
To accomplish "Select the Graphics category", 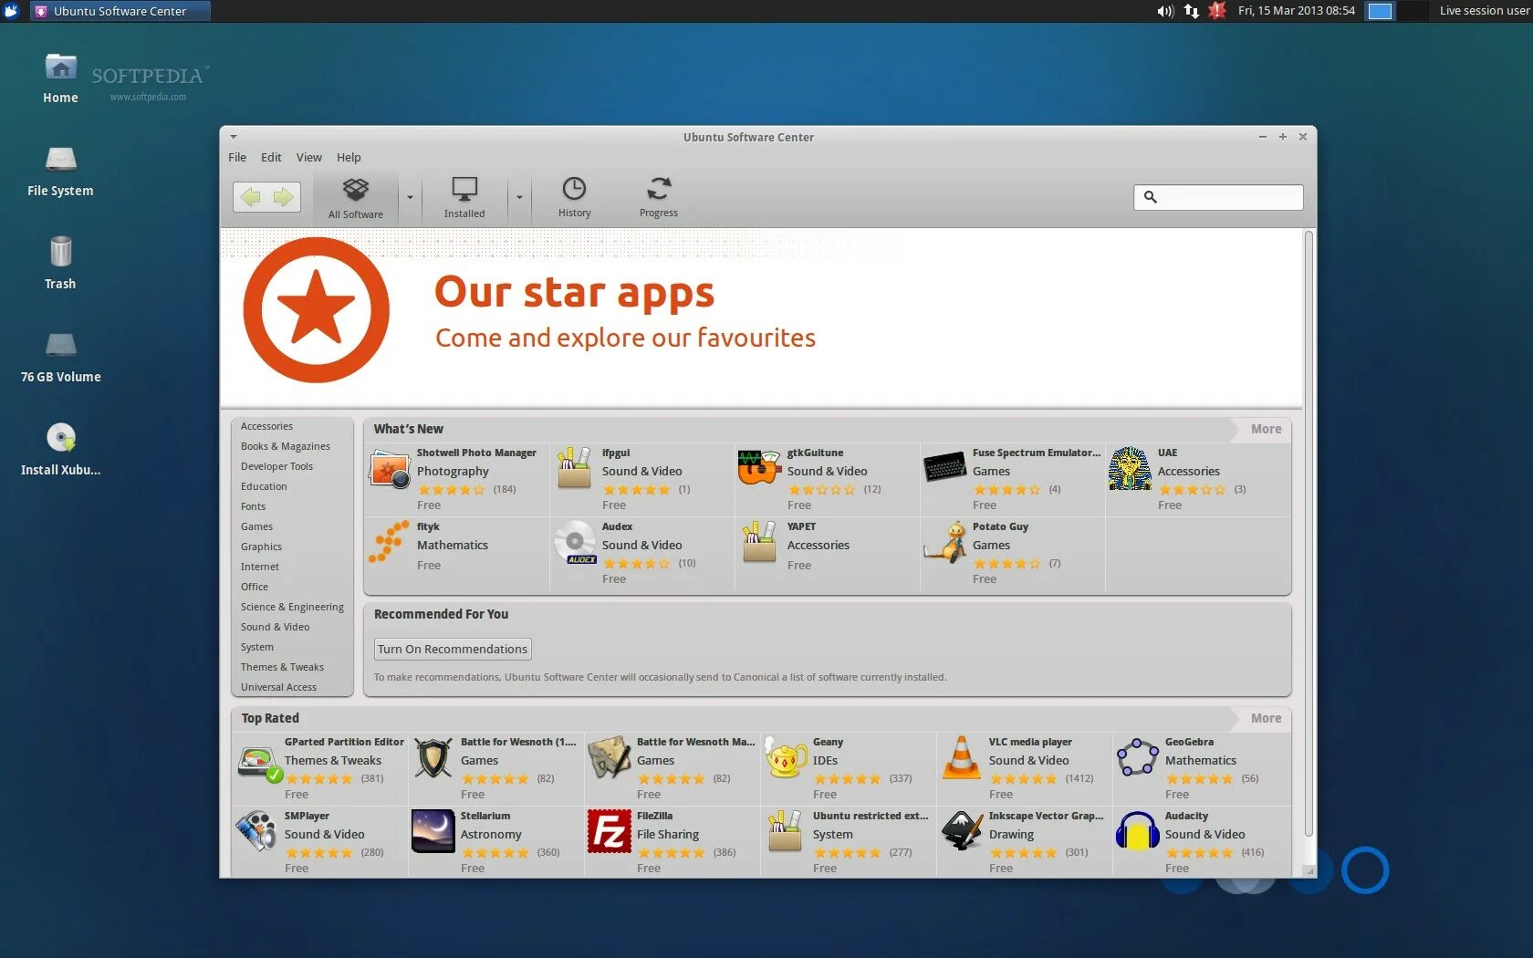I will click(261, 547).
